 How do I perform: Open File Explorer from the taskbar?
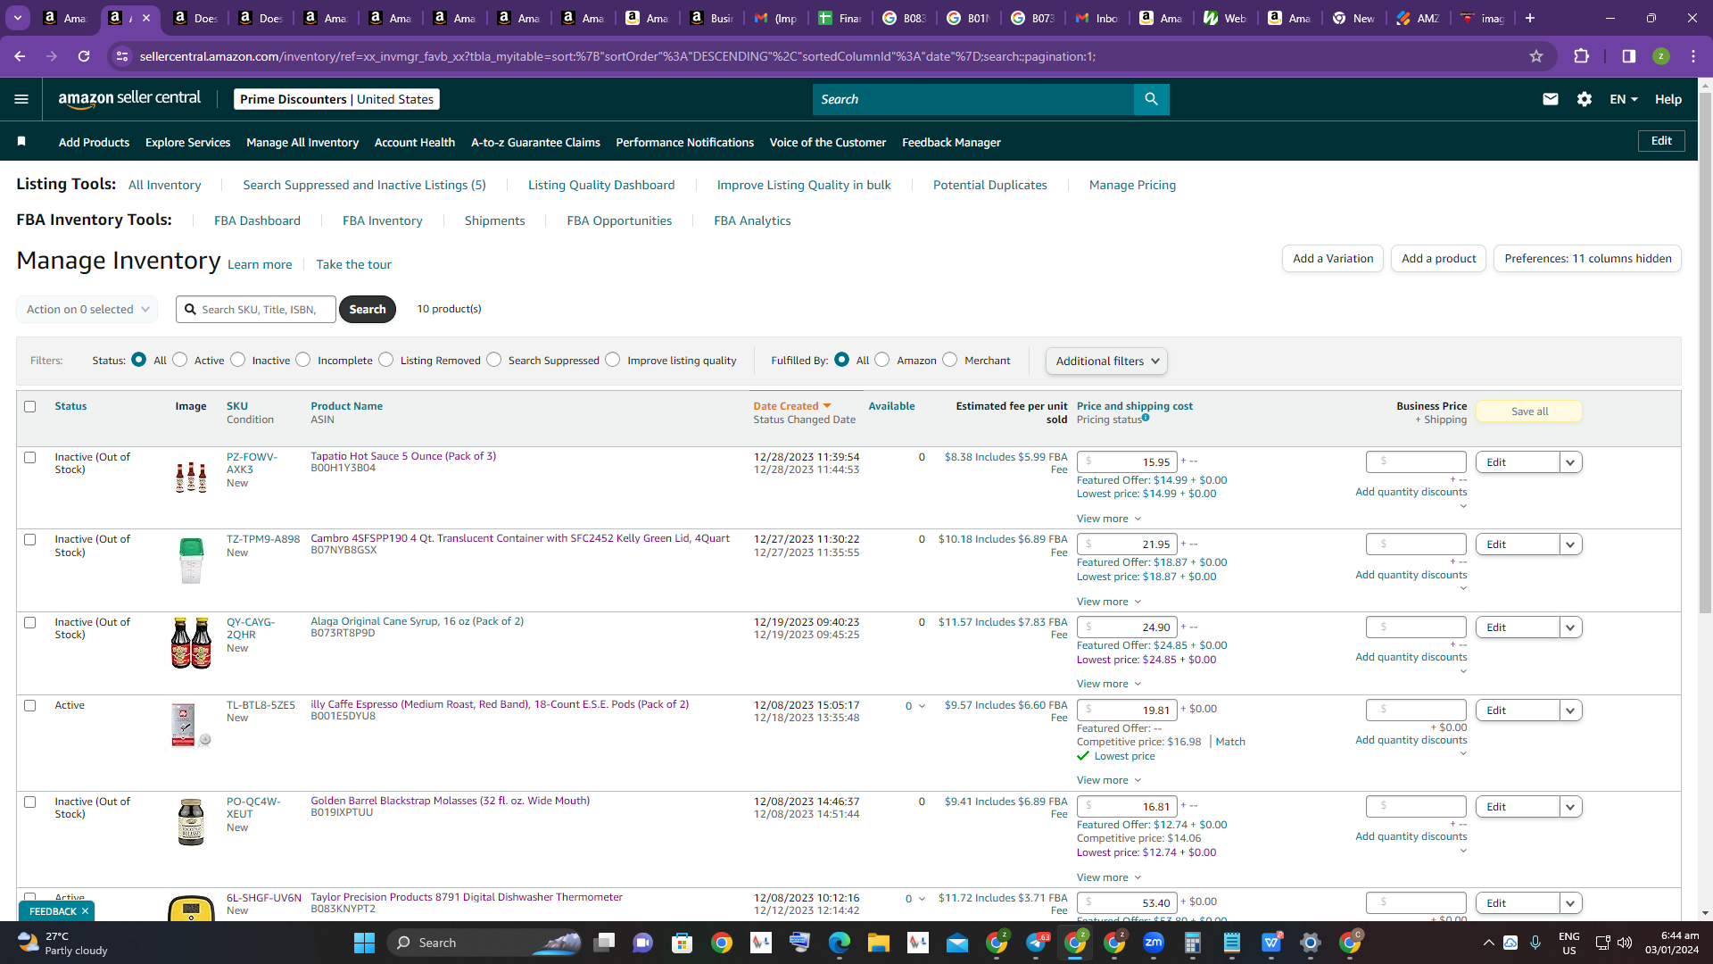(x=878, y=943)
